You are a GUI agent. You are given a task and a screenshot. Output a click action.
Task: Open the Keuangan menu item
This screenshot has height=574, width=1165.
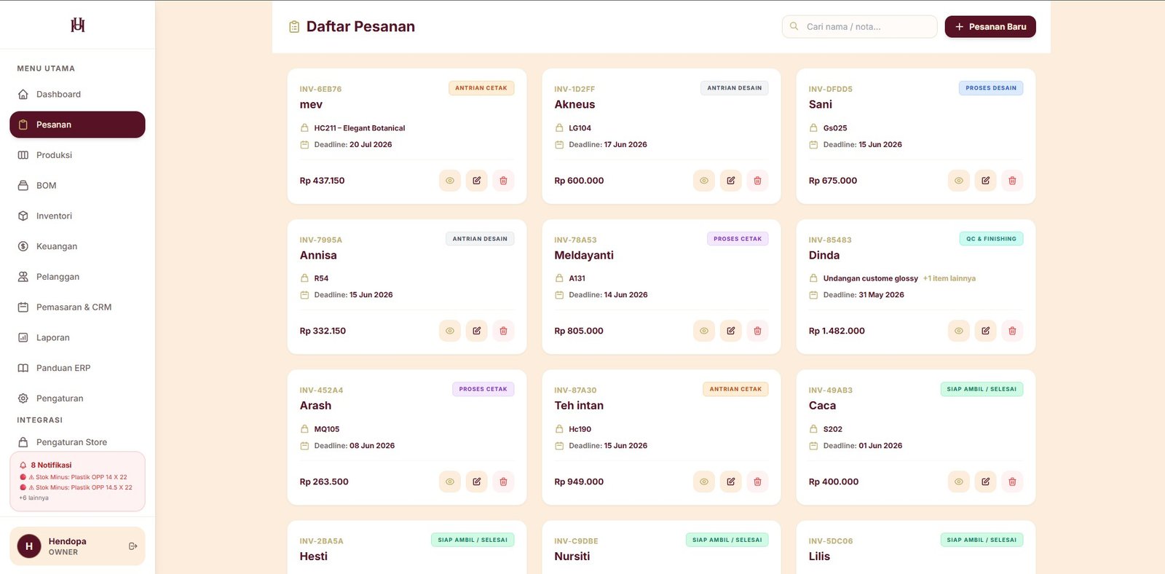[x=77, y=246]
